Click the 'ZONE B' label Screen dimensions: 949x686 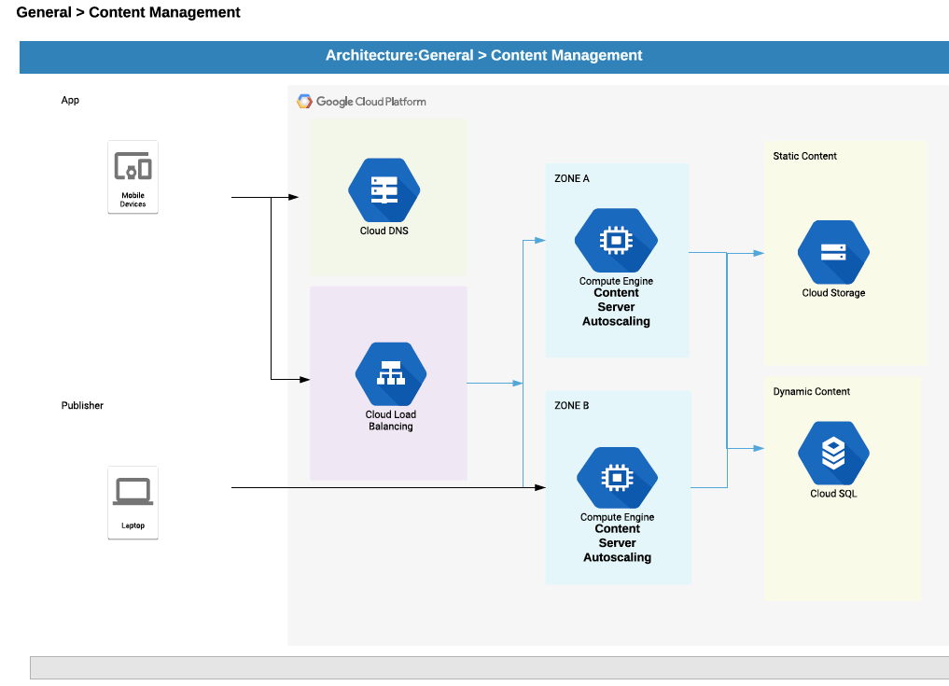point(572,405)
